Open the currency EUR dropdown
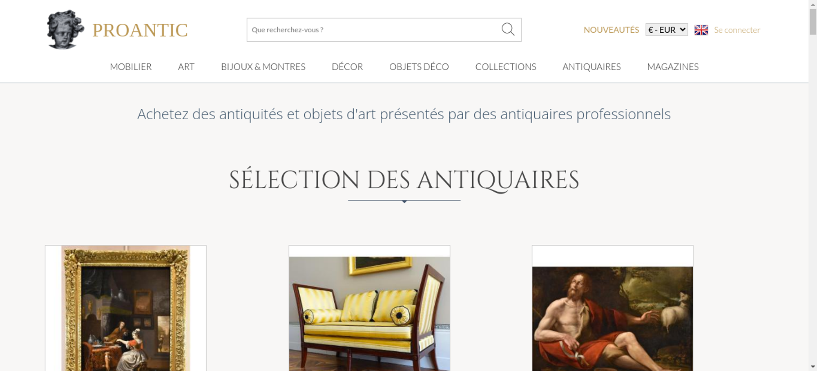This screenshot has width=817, height=371. [667, 30]
